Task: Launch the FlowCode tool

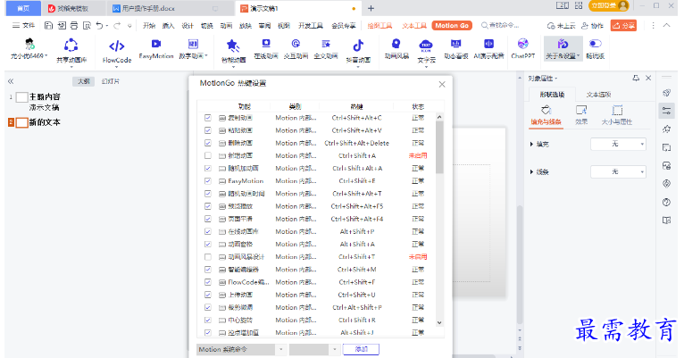Action: (x=116, y=53)
